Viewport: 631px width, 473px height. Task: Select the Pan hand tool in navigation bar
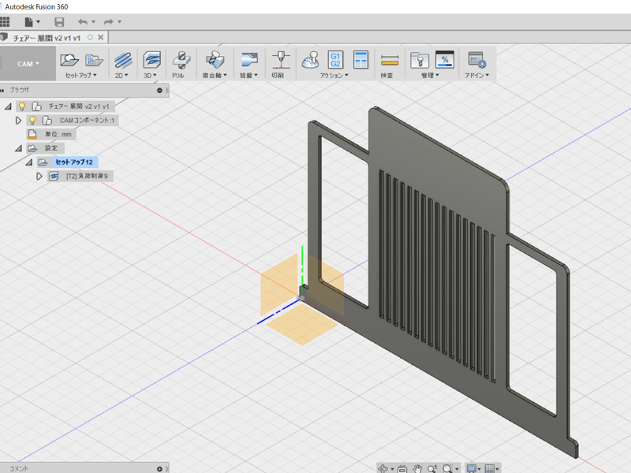[x=418, y=468]
